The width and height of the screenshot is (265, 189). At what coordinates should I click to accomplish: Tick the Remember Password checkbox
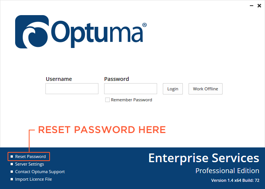(x=108, y=100)
